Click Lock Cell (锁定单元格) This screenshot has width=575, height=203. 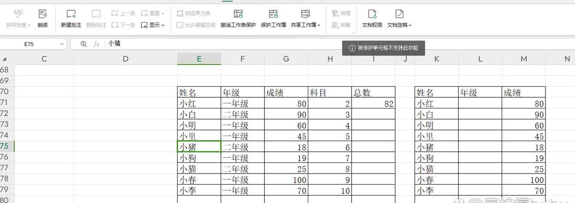[x=193, y=13]
